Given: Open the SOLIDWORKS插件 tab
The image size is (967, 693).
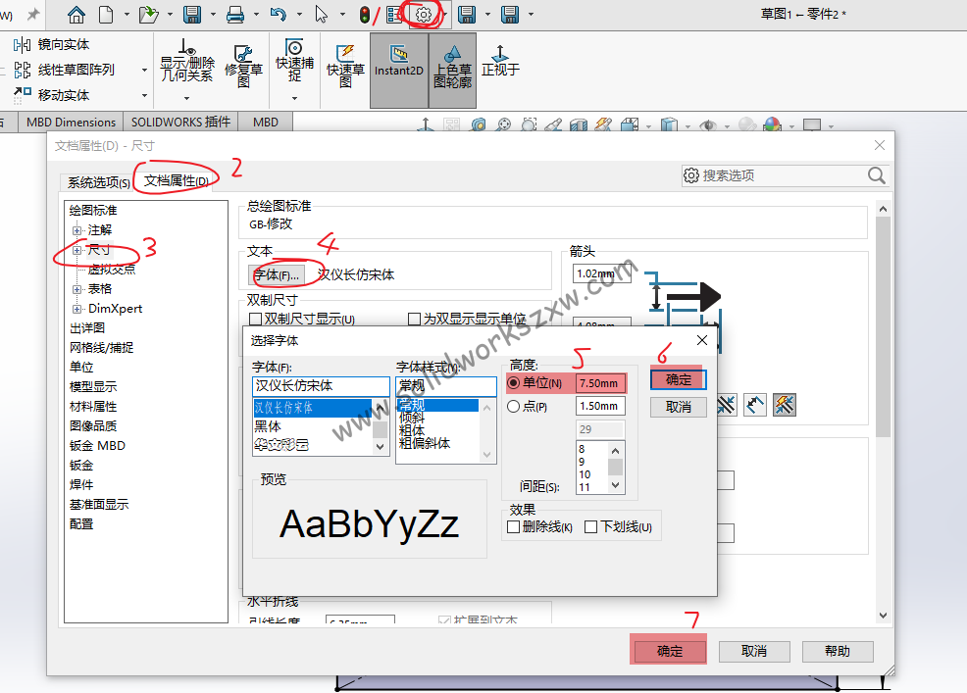Looking at the screenshot, I should pyautogui.click(x=178, y=122).
